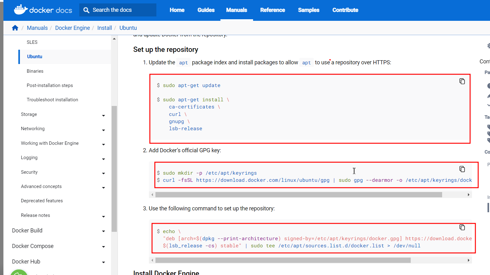
Task: Open Security in the sidebar
Action: [29, 172]
